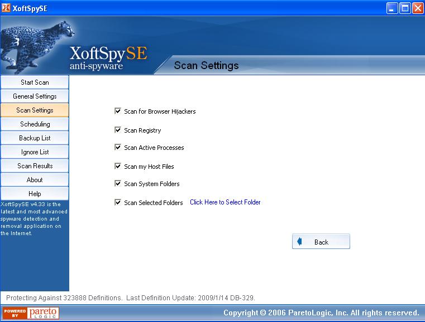Select Scan Settings in the sidebar
Image resolution: width=425 pixels, height=322 pixels.
pyautogui.click(x=35, y=110)
